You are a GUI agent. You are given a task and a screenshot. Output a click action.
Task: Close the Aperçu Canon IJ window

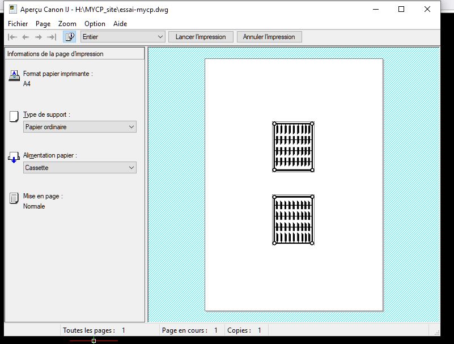(427, 9)
